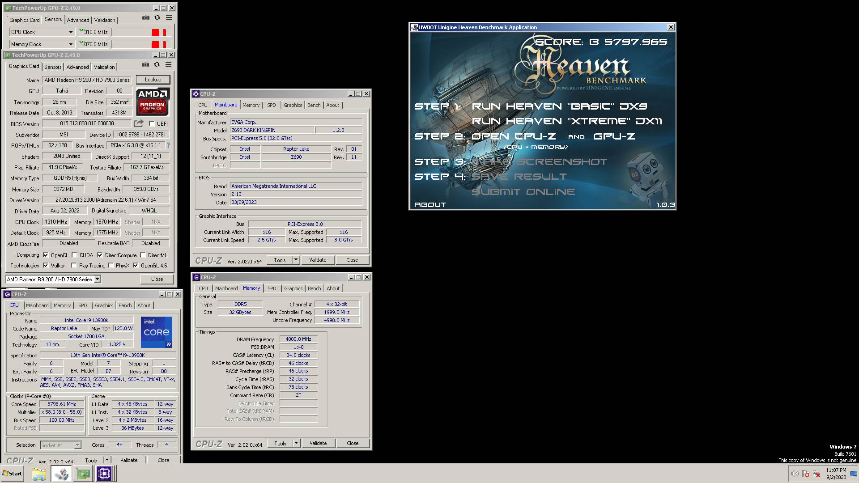Viewport: 859px width, 483px height.
Task: Click Run Heaven "Xtreme" DX11
Action: pyautogui.click(x=566, y=121)
